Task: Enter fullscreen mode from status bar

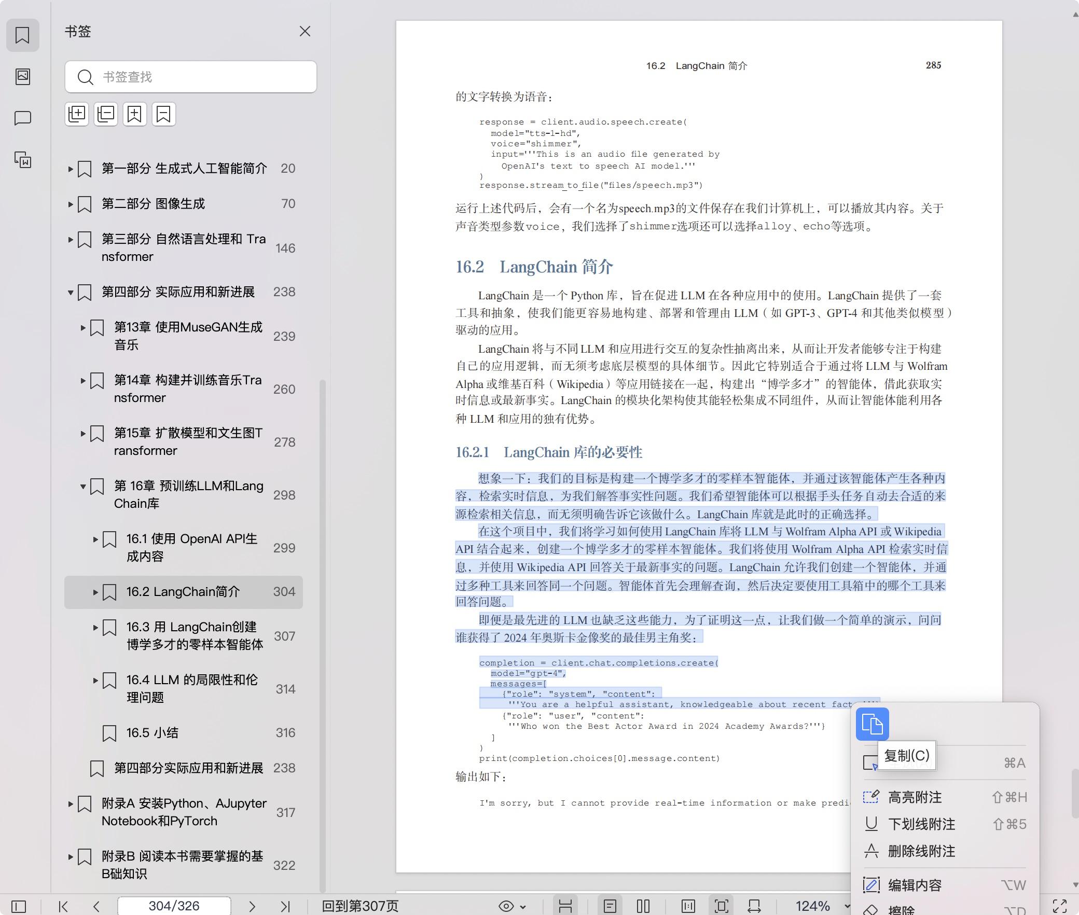Action: pos(1060,906)
